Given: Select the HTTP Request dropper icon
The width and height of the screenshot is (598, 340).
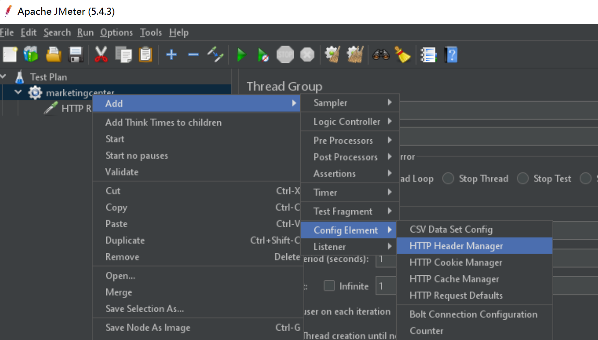Looking at the screenshot, I should pyautogui.click(x=51, y=108).
